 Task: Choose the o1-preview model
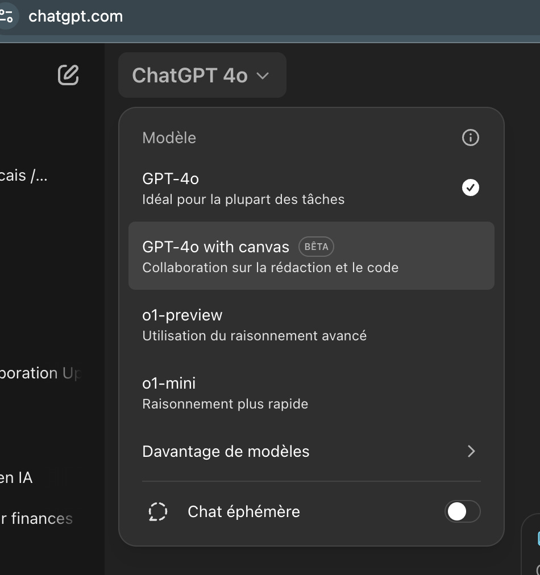(x=311, y=324)
